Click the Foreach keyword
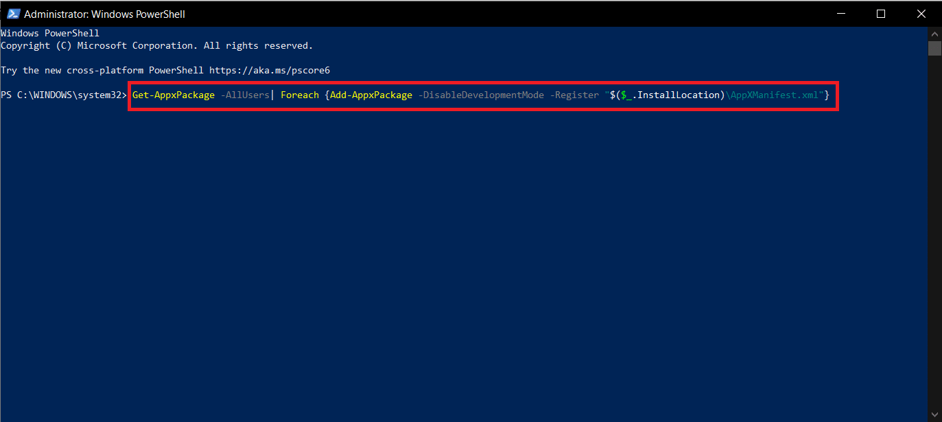The height and width of the screenshot is (422, 942). [300, 95]
